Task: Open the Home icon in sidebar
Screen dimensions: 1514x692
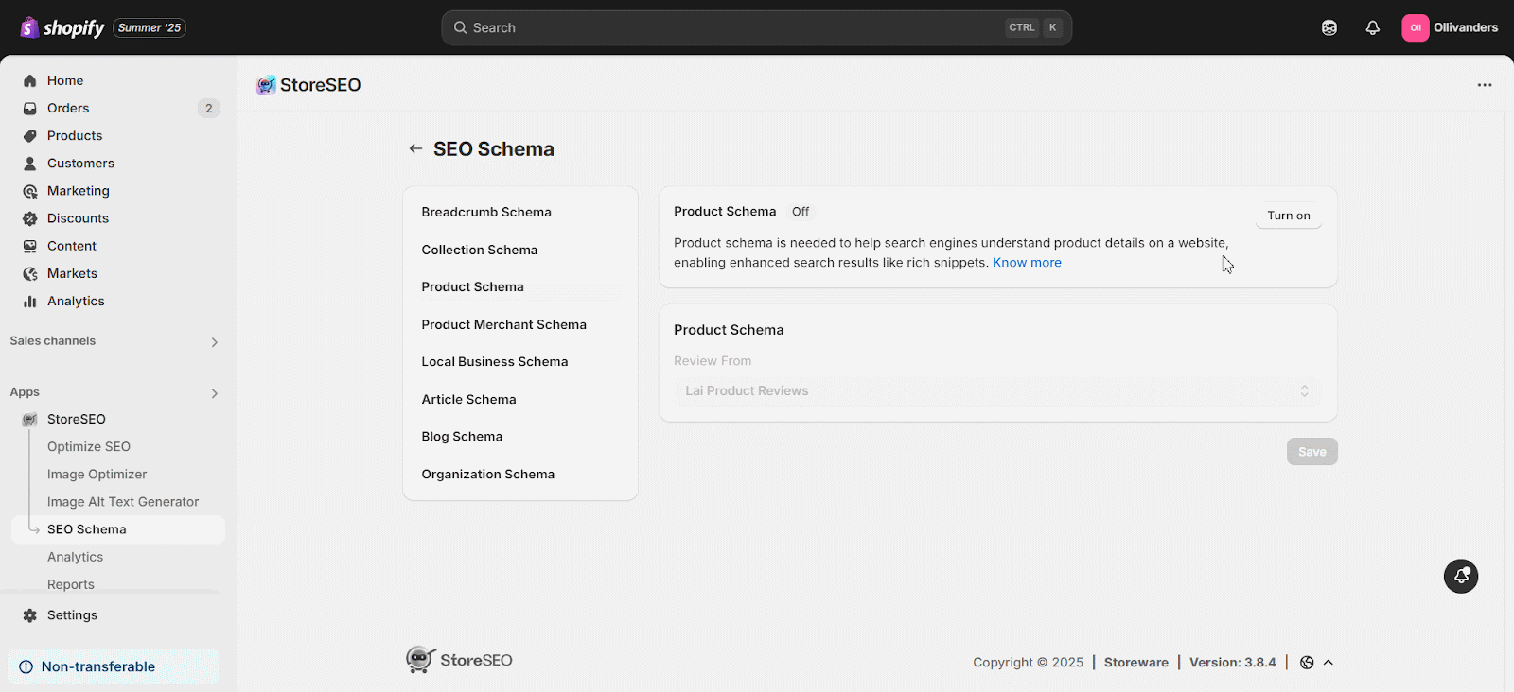Action: coord(30,81)
